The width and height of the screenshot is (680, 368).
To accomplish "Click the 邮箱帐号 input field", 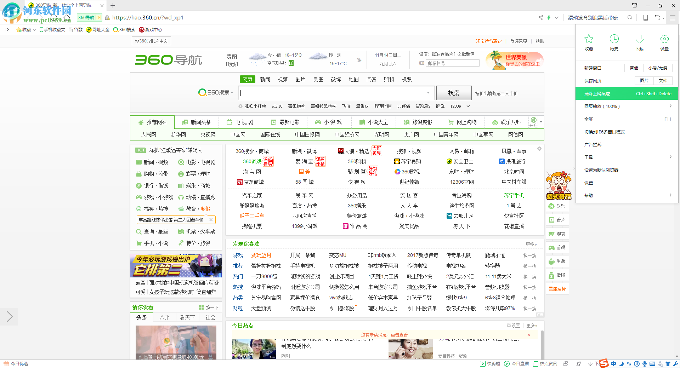I will pyautogui.click(x=452, y=63).
